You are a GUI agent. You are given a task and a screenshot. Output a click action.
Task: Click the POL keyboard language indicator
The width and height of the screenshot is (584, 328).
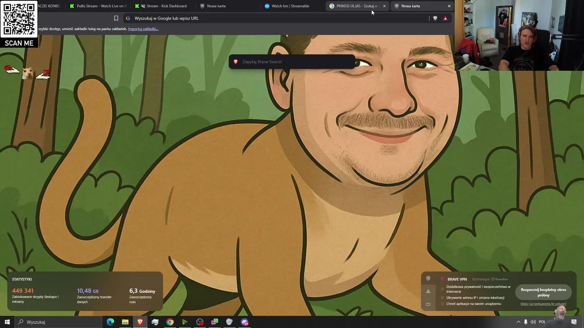coord(542,322)
